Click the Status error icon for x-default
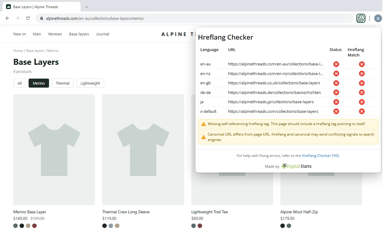This screenshot has width=385, height=240. coord(336,111)
